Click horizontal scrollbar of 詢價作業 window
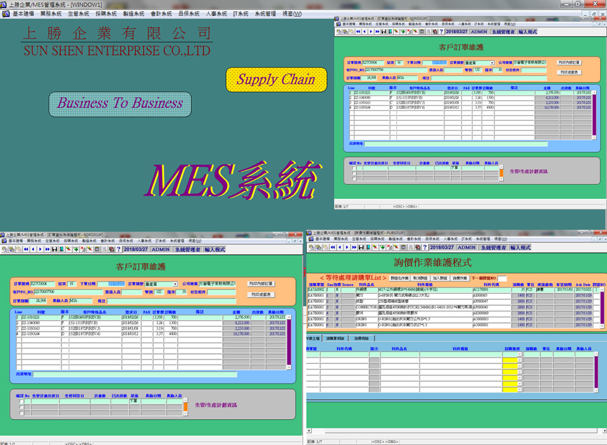The height and width of the screenshot is (445, 607). (x=456, y=430)
